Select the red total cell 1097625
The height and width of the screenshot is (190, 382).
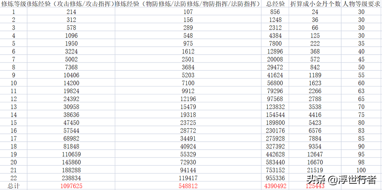[x=71, y=186]
